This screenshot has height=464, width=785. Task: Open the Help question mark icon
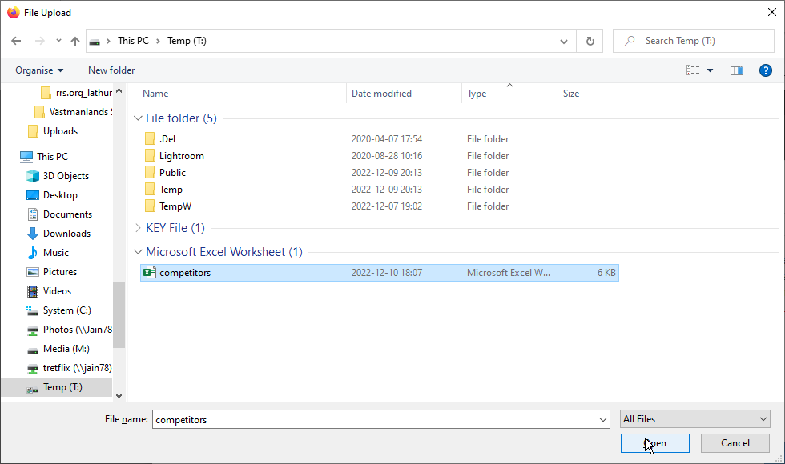[x=765, y=70]
